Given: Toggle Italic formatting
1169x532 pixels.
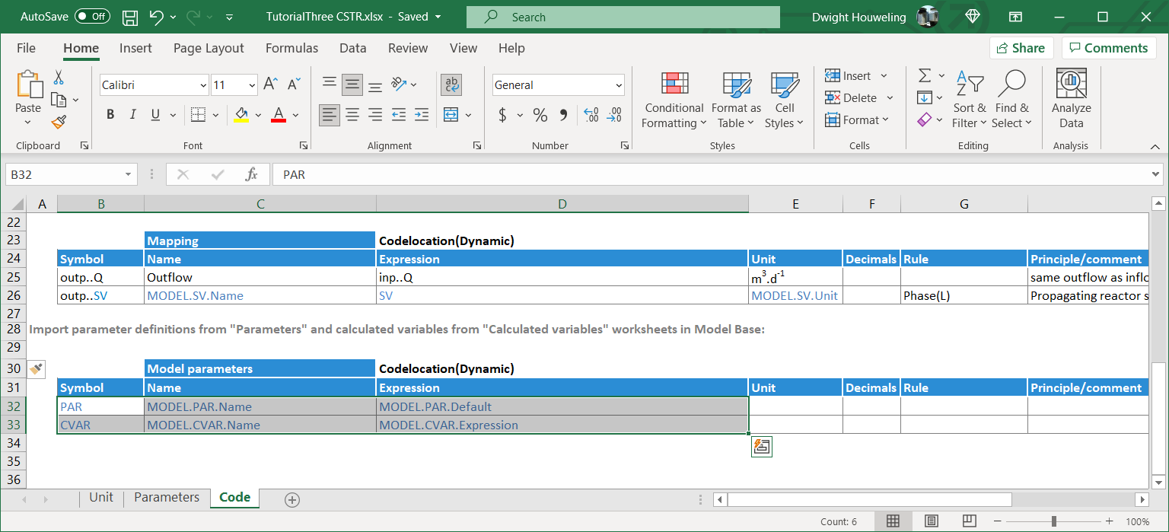Looking at the screenshot, I should [x=133, y=115].
